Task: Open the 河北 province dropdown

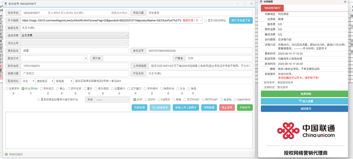Action: coord(28,81)
